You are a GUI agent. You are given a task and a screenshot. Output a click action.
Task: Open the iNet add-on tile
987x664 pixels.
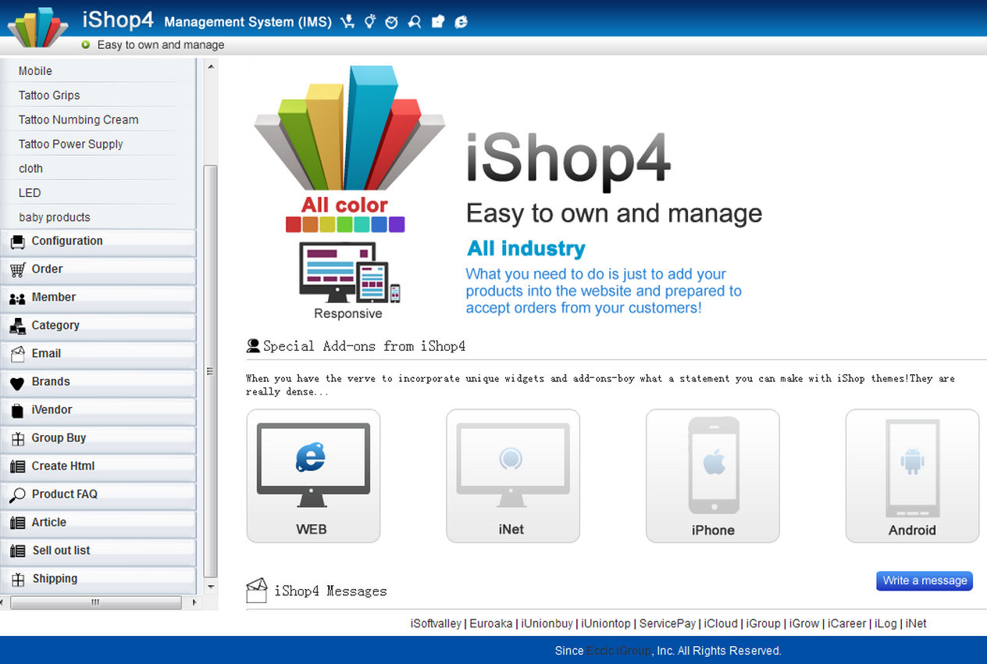click(x=513, y=476)
